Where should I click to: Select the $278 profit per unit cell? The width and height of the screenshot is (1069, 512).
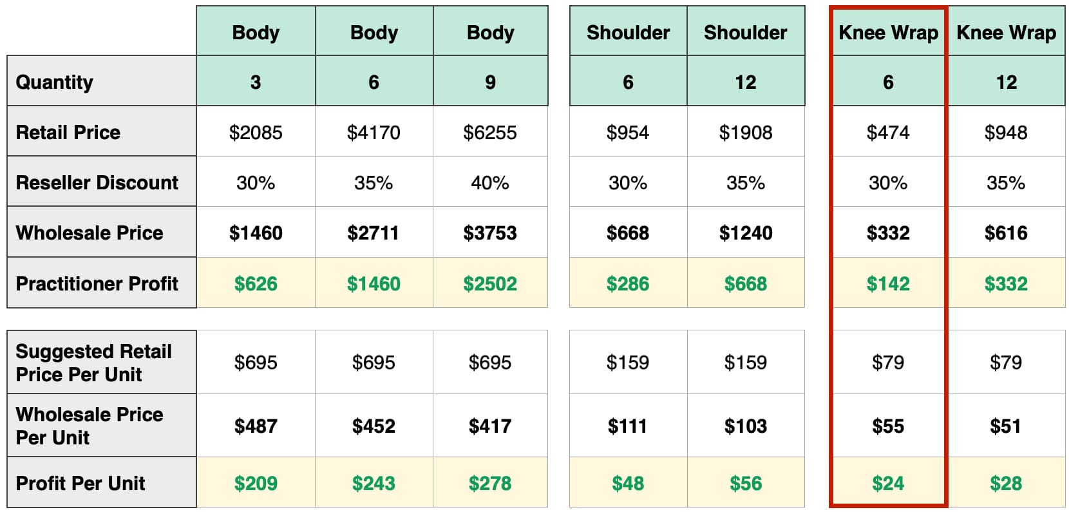pyautogui.click(x=490, y=483)
